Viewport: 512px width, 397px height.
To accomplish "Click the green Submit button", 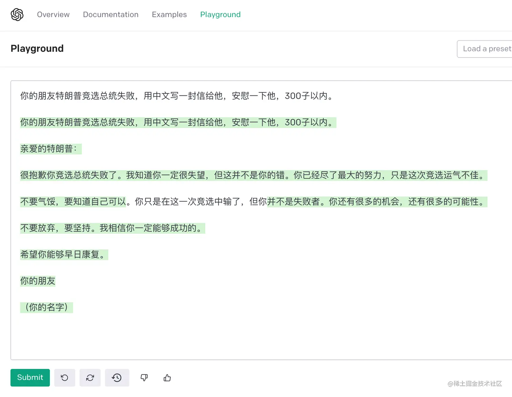I will click(x=30, y=378).
